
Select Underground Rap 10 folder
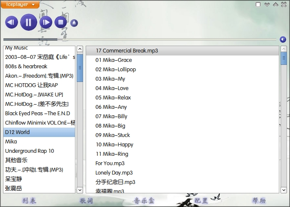(x=39, y=151)
